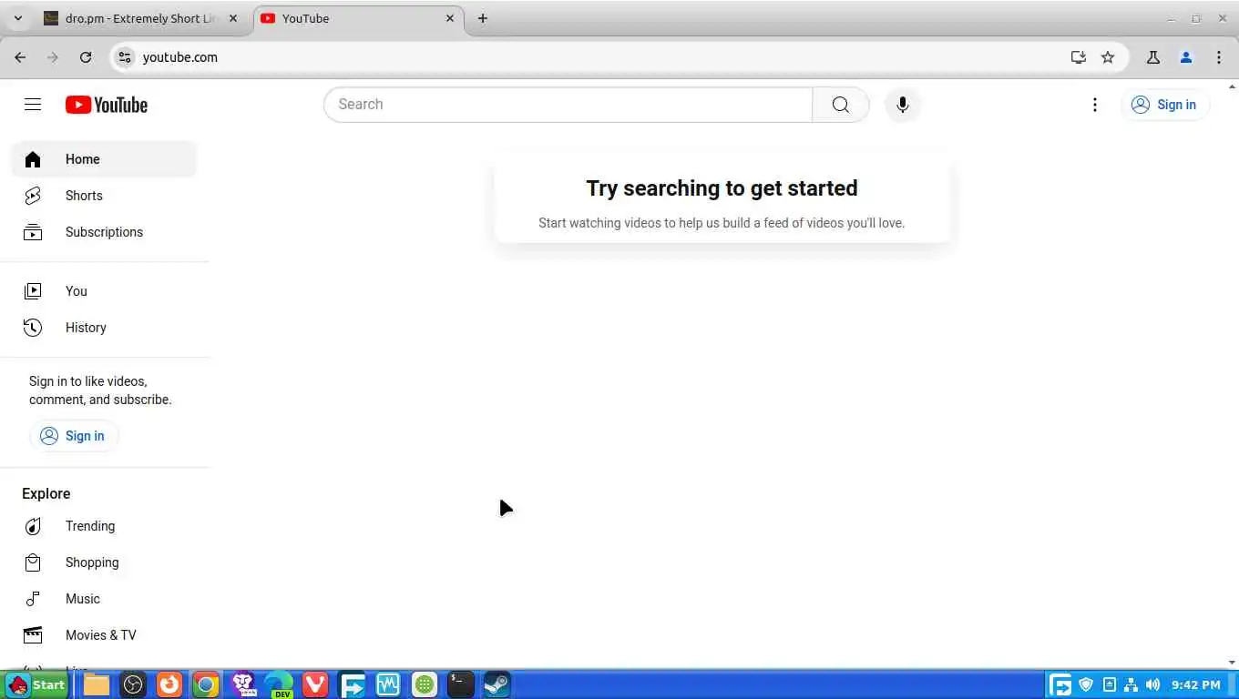Open History in the sidebar

tap(104, 328)
